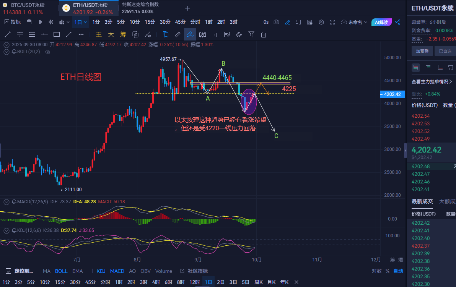
Task: Show buy-only green order book view
Action: 428,68
